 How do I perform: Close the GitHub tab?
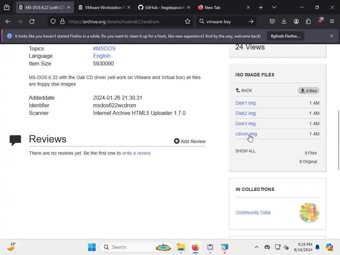point(189,7)
